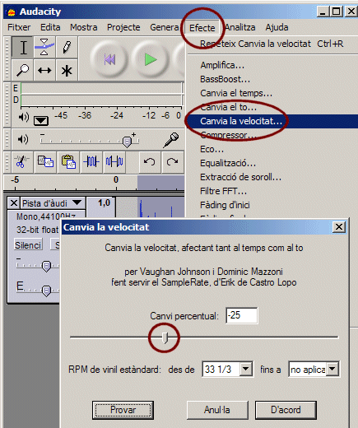The image size is (358, 428).
Task: Click the Cut scissors icon
Action: (22, 162)
